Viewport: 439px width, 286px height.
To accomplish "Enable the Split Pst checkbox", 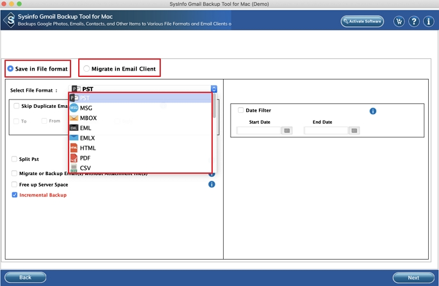I will (15, 159).
